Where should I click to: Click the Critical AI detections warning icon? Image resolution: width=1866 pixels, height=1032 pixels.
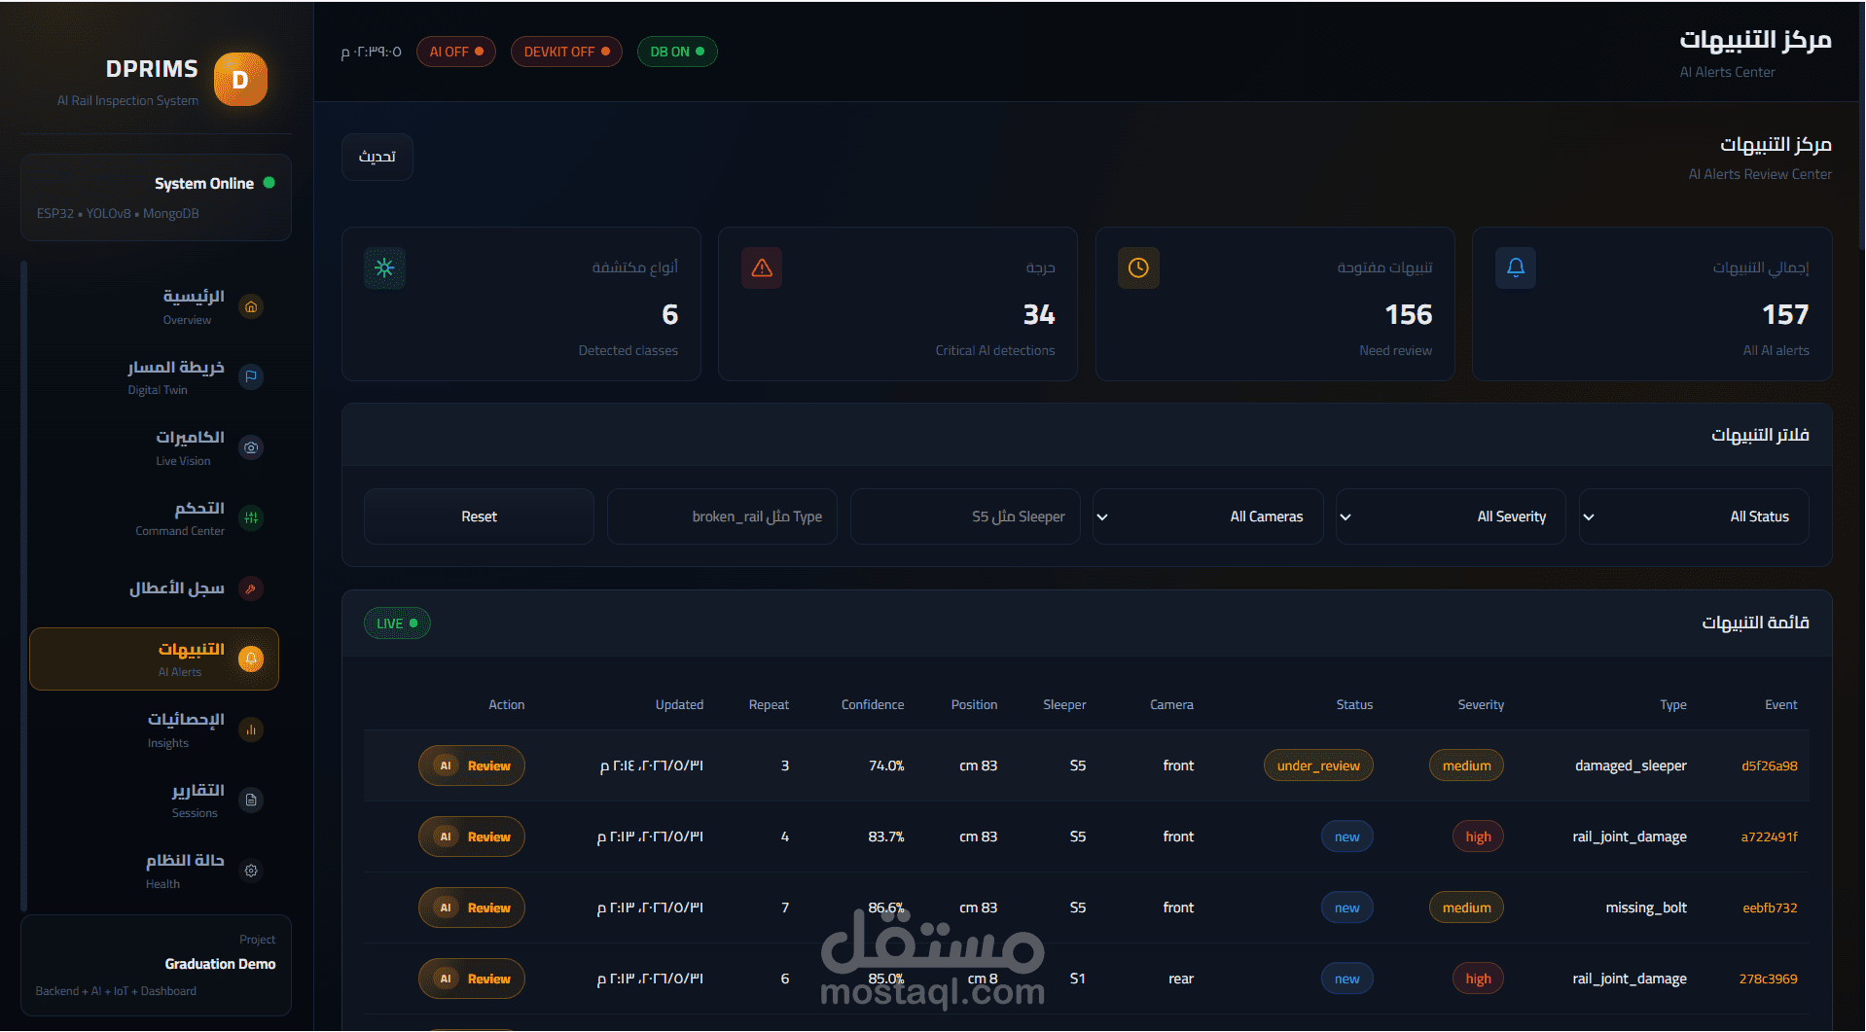click(762, 268)
